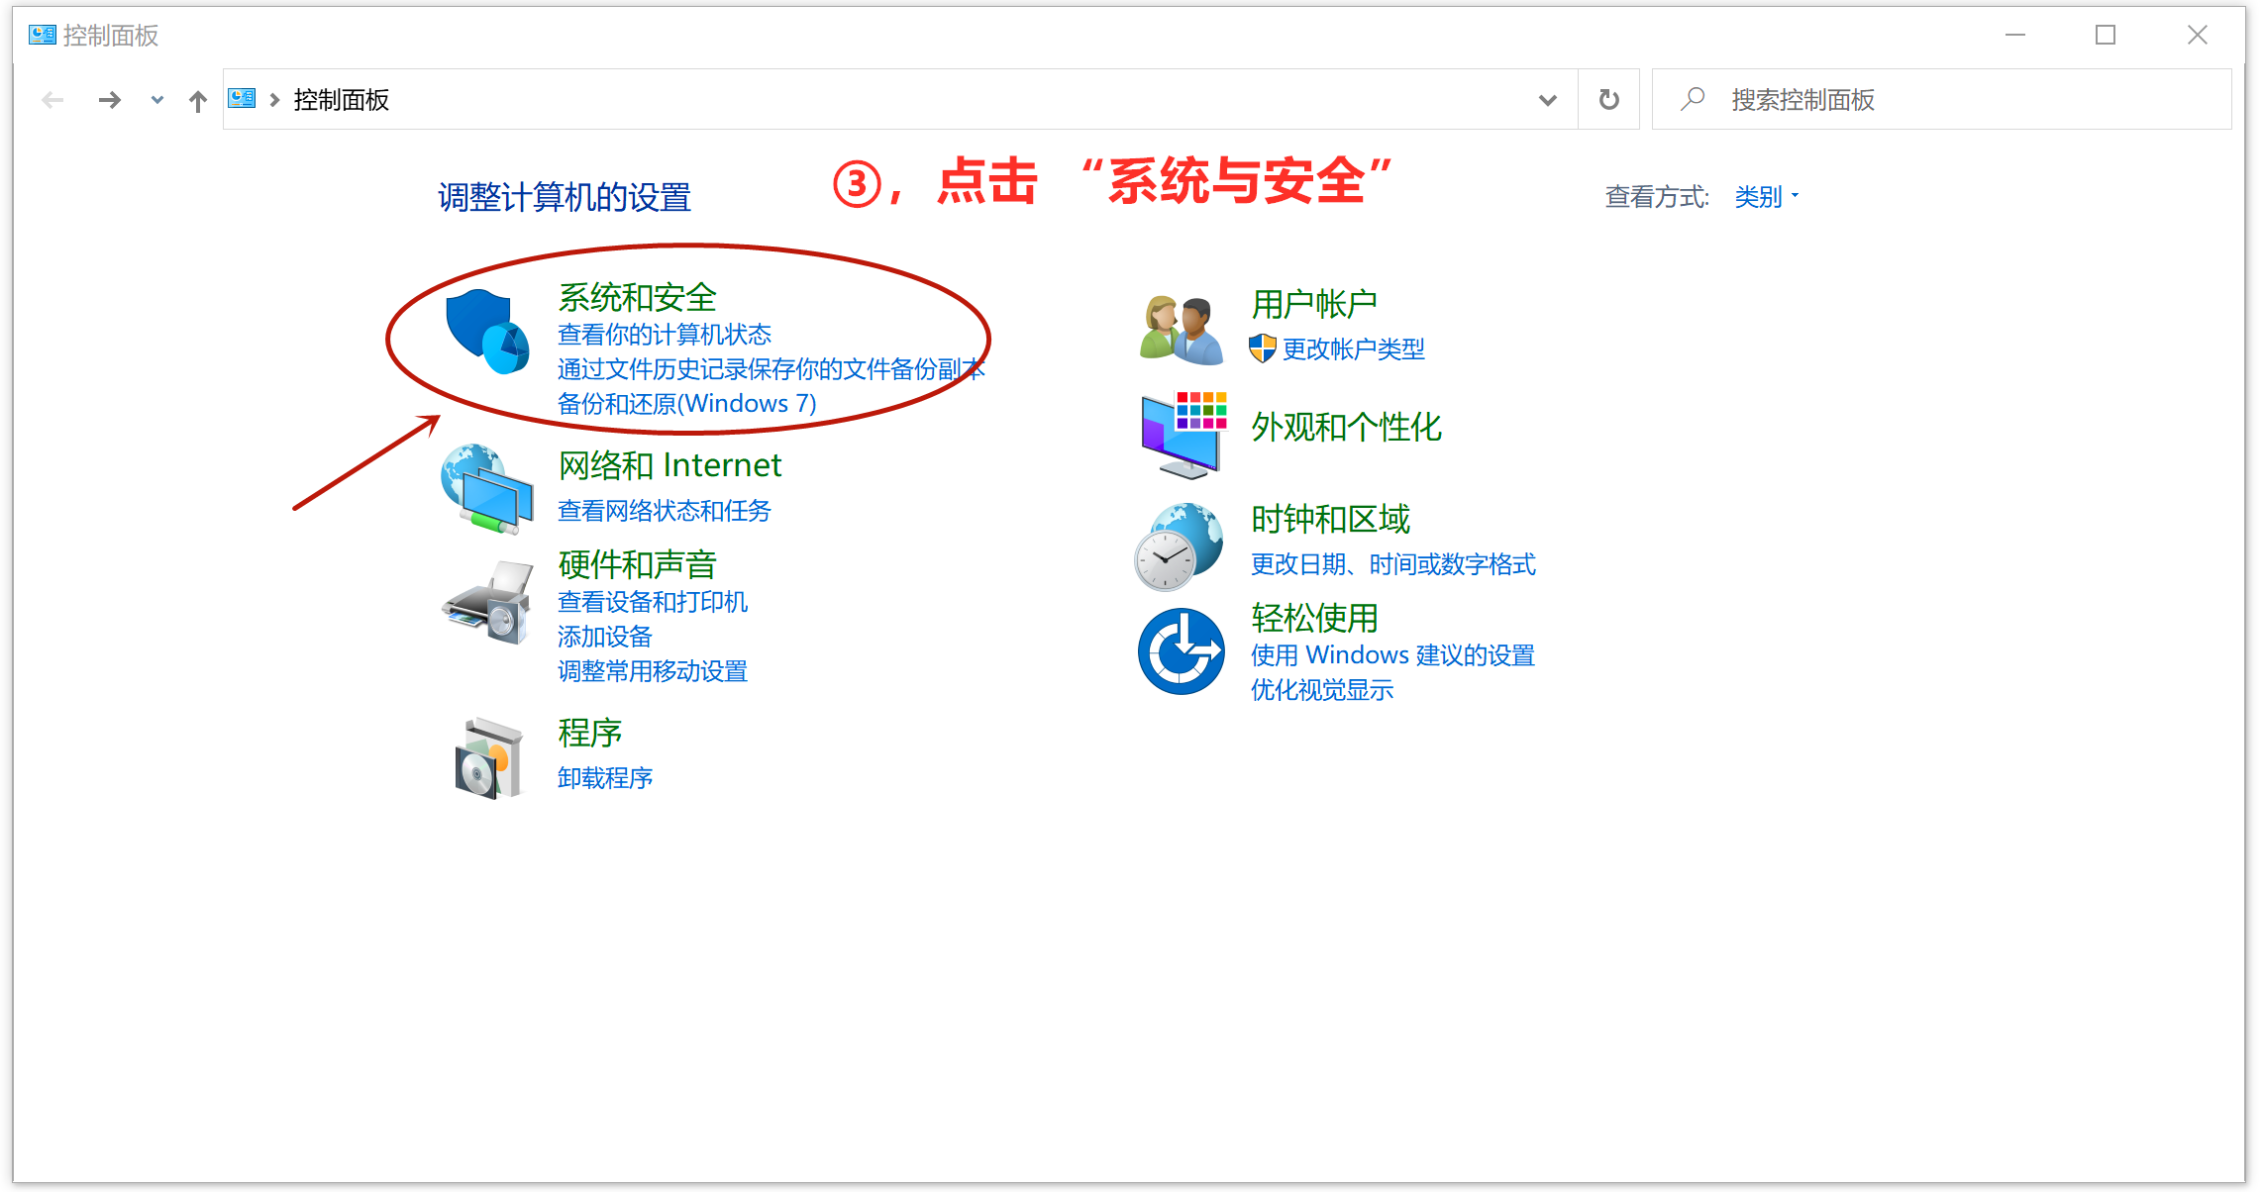
Task: Open the User Accounts people icon
Action: (1181, 329)
